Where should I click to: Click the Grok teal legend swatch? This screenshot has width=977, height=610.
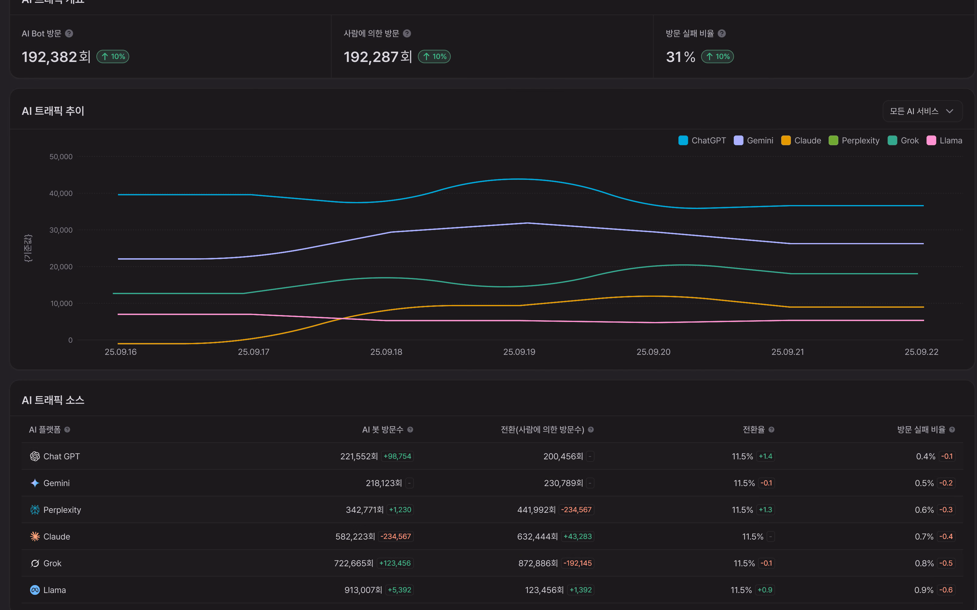click(x=892, y=140)
